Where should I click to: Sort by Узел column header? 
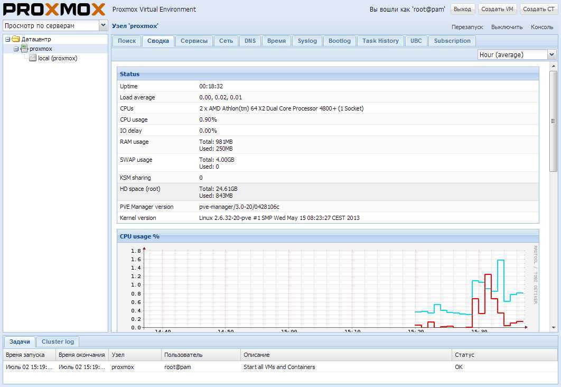coord(135,355)
